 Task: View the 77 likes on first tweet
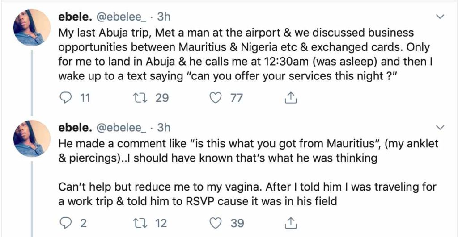[x=237, y=98]
